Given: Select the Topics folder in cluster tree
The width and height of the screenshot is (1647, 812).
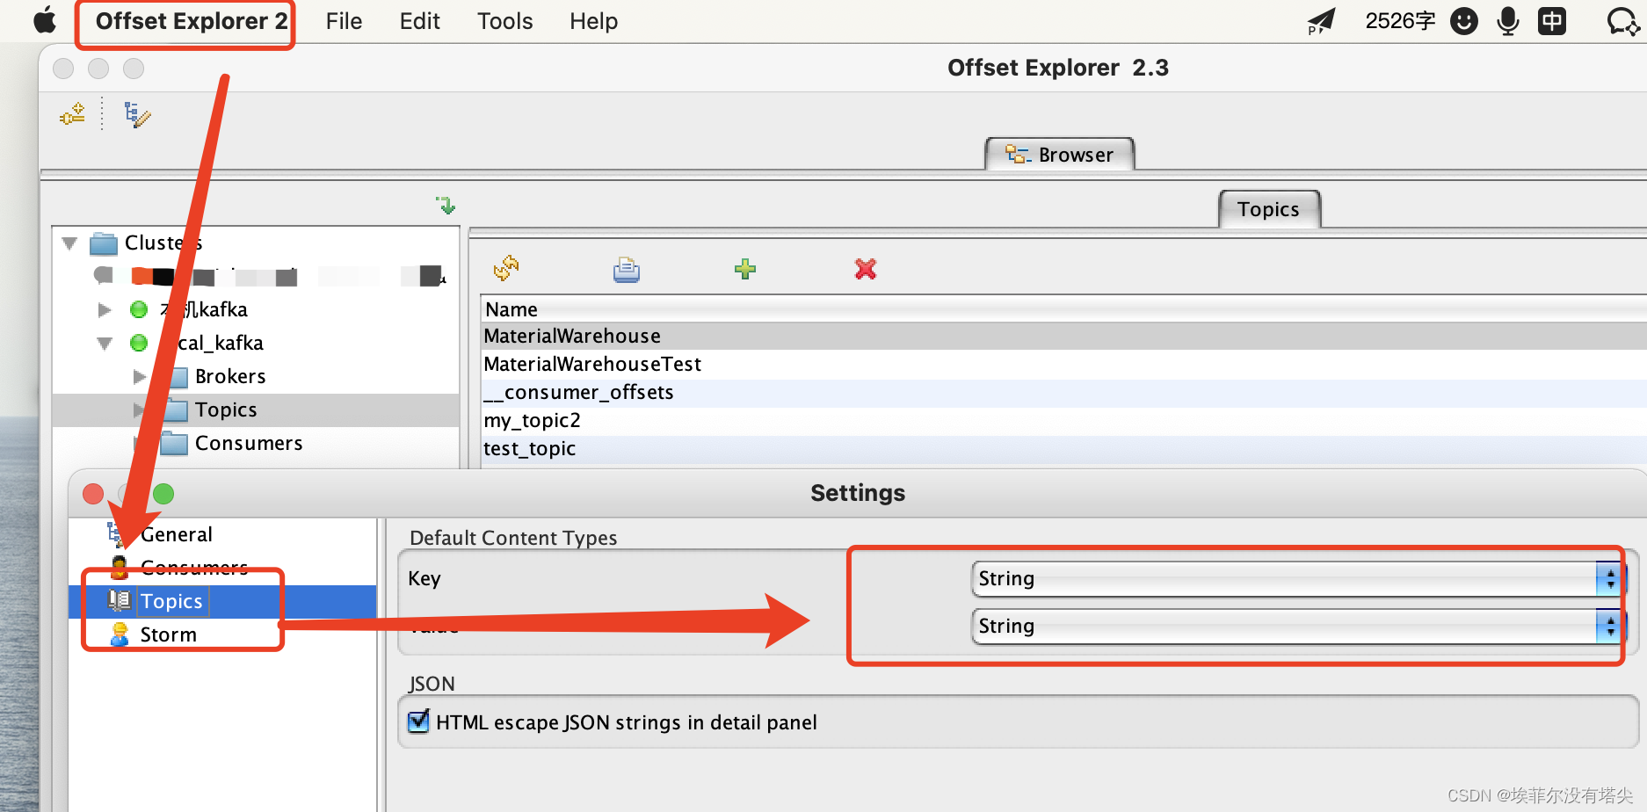Looking at the screenshot, I should tap(226, 410).
